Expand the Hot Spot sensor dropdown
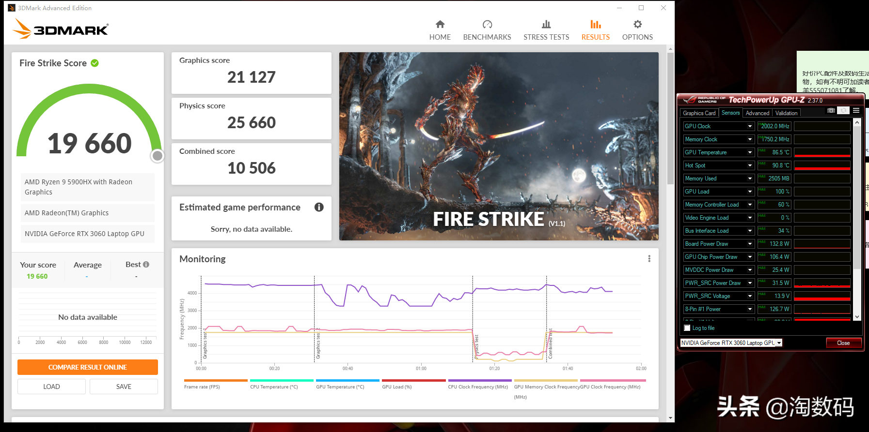This screenshot has width=869, height=432. click(750, 165)
